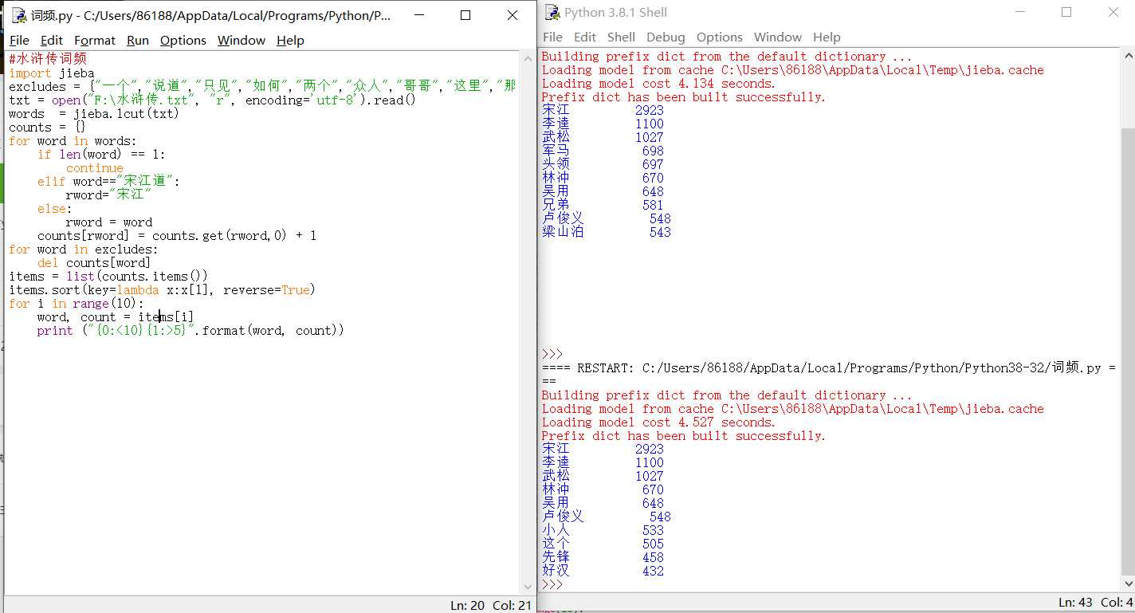The height and width of the screenshot is (613, 1135).
Task: Click '军马 698' in first Shell output
Action: coord(603,151)
